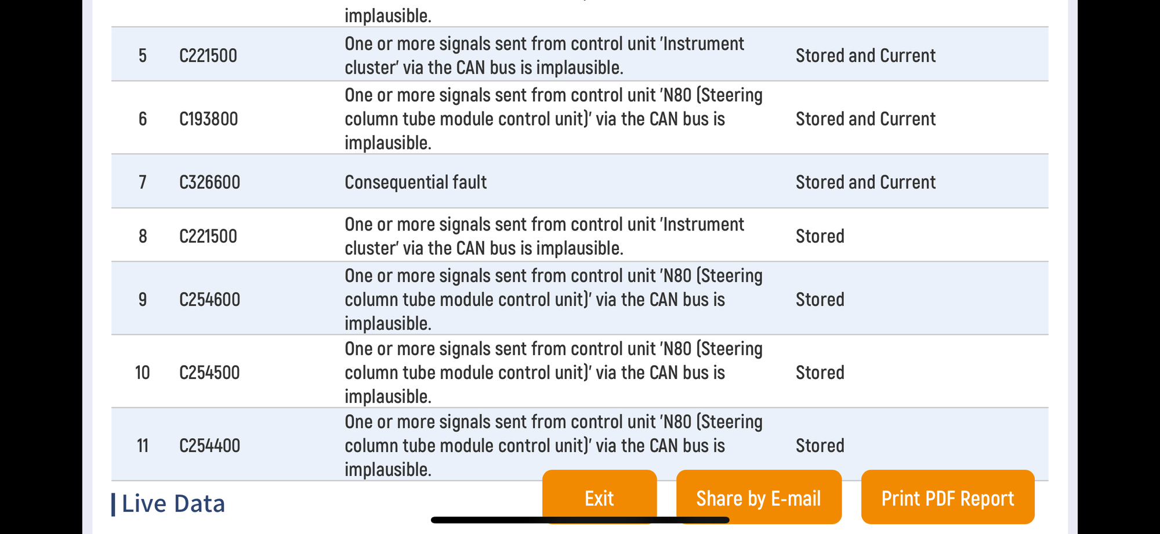Select fault code C193800 in row 6

point(209,119)
